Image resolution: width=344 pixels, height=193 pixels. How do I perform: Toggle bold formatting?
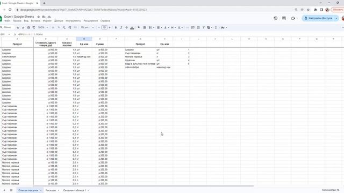(x=116, y=27)
